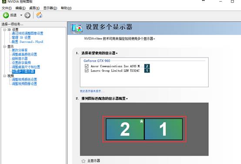
Task: Select 设置数字音频 in the tree
Action: (21, 63)
